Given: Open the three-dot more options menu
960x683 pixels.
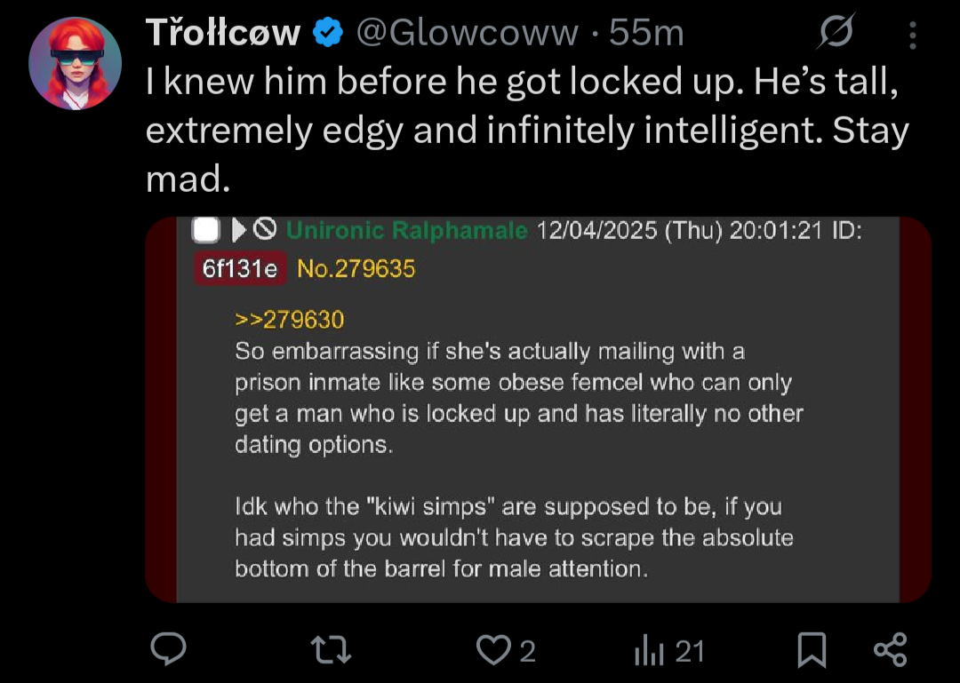Looking at the screenshot, I should click(912, 35).
